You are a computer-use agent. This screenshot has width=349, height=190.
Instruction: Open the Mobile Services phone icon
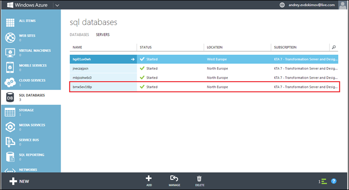coord(10,68)
